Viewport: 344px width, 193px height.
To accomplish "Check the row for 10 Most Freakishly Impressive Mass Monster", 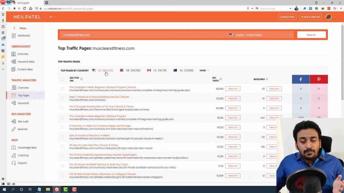I will click(63, 156).
